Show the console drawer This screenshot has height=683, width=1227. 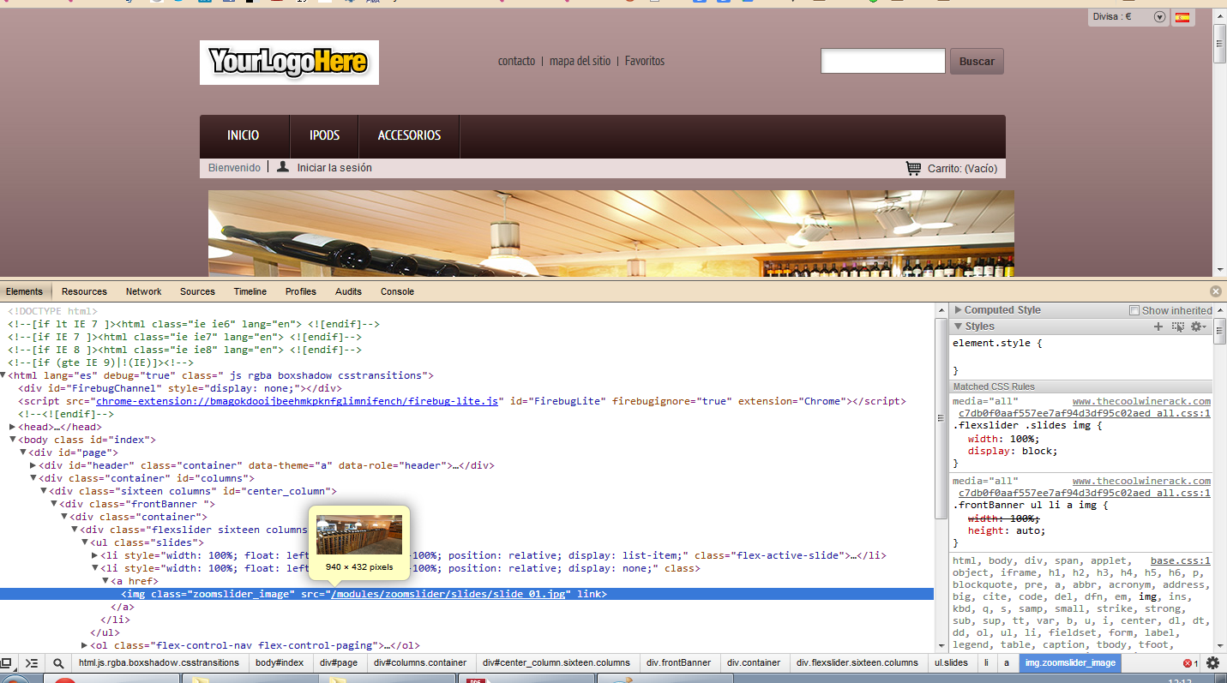pyautogui.click(x=32, y=662)
